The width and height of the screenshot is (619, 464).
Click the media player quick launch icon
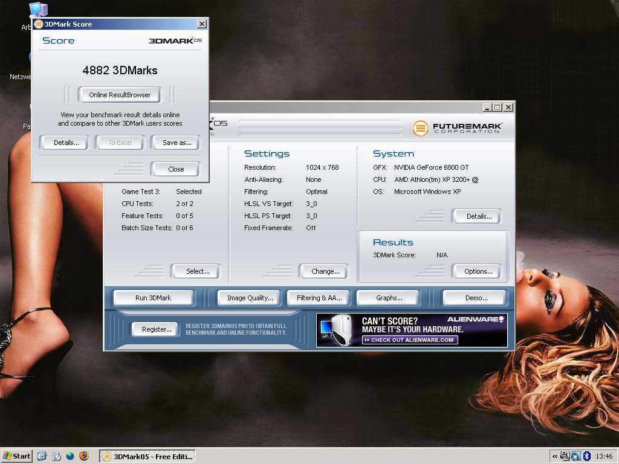[56, 456]
